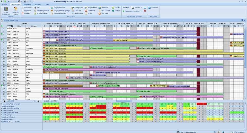Switch to Anzeigen tab
This screenshot has width=247, height=133.
point(38,5)
